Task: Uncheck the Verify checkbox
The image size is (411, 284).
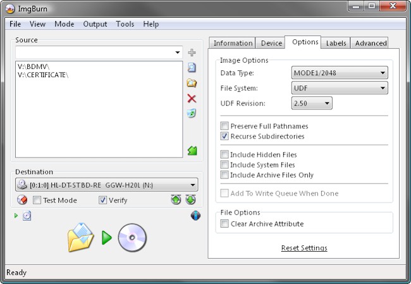Action: [x=102, y=201]
